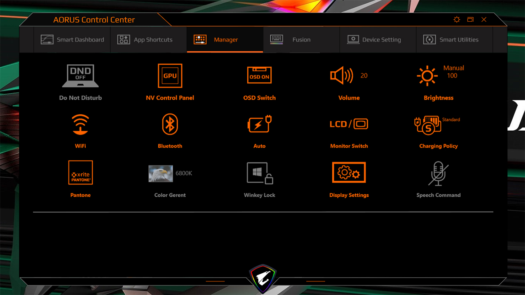Click the Bluetooth label
The image size is (525, 295).
click(170, 146)
